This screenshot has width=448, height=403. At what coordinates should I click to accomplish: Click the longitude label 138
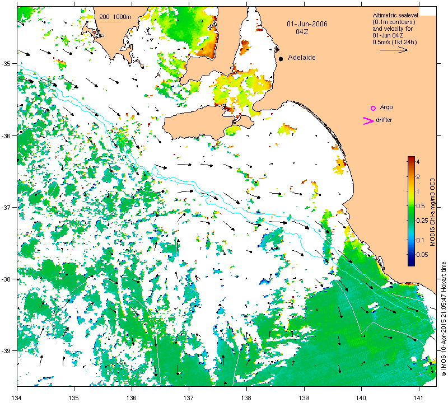246,397
